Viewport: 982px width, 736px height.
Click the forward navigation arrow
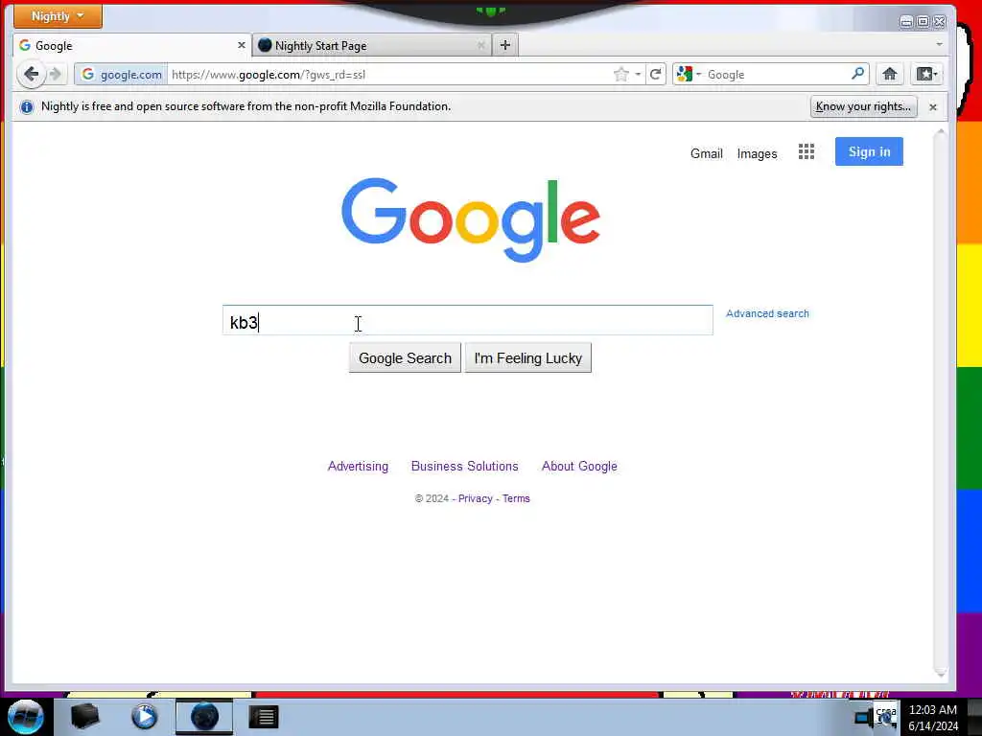click(56, 75)
